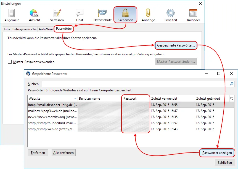This screenshot has width=238, height=169.
Task: Click Alle entfernen button
Action: (x=64, y=153)
